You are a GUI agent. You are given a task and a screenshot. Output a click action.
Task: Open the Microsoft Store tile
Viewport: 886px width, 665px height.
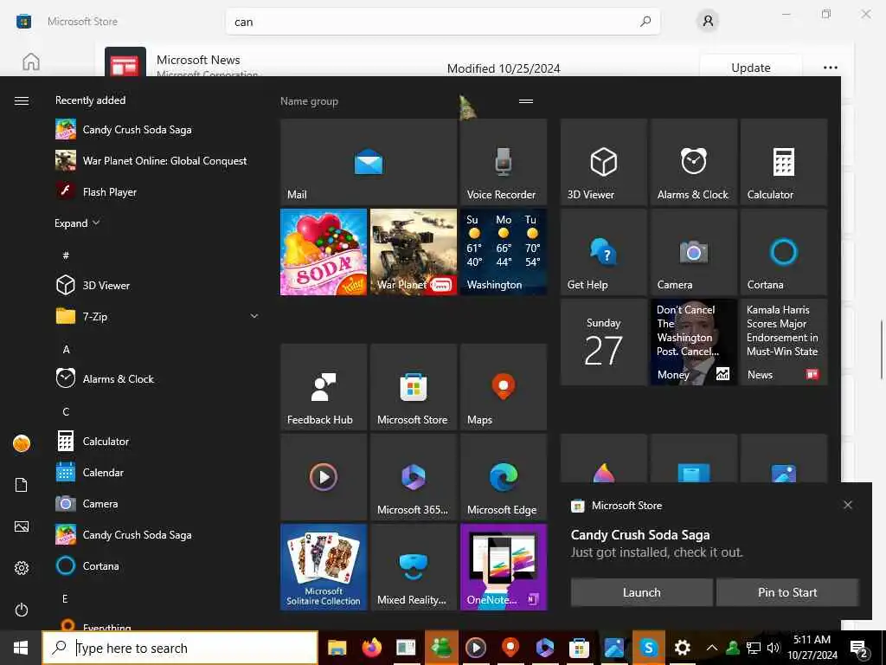(414, 387)
